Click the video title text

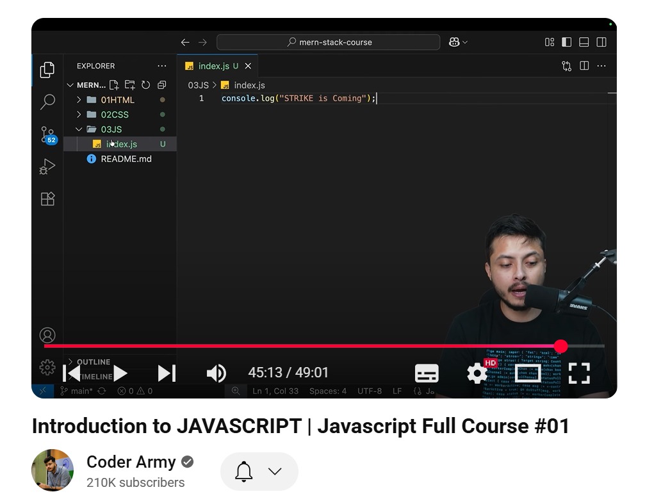coord(300,426)
